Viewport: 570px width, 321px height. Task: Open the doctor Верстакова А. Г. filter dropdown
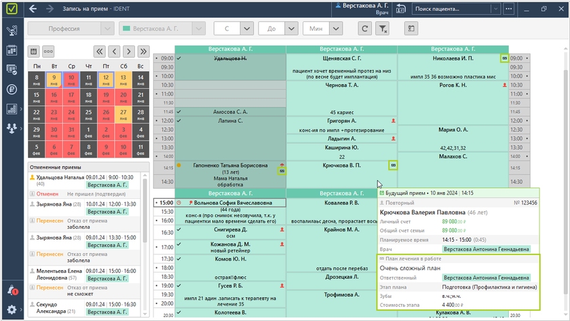[x=198, y=29]
